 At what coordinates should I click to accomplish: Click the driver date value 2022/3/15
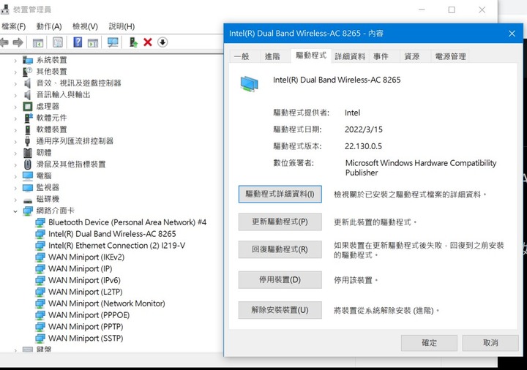point(364,129)
